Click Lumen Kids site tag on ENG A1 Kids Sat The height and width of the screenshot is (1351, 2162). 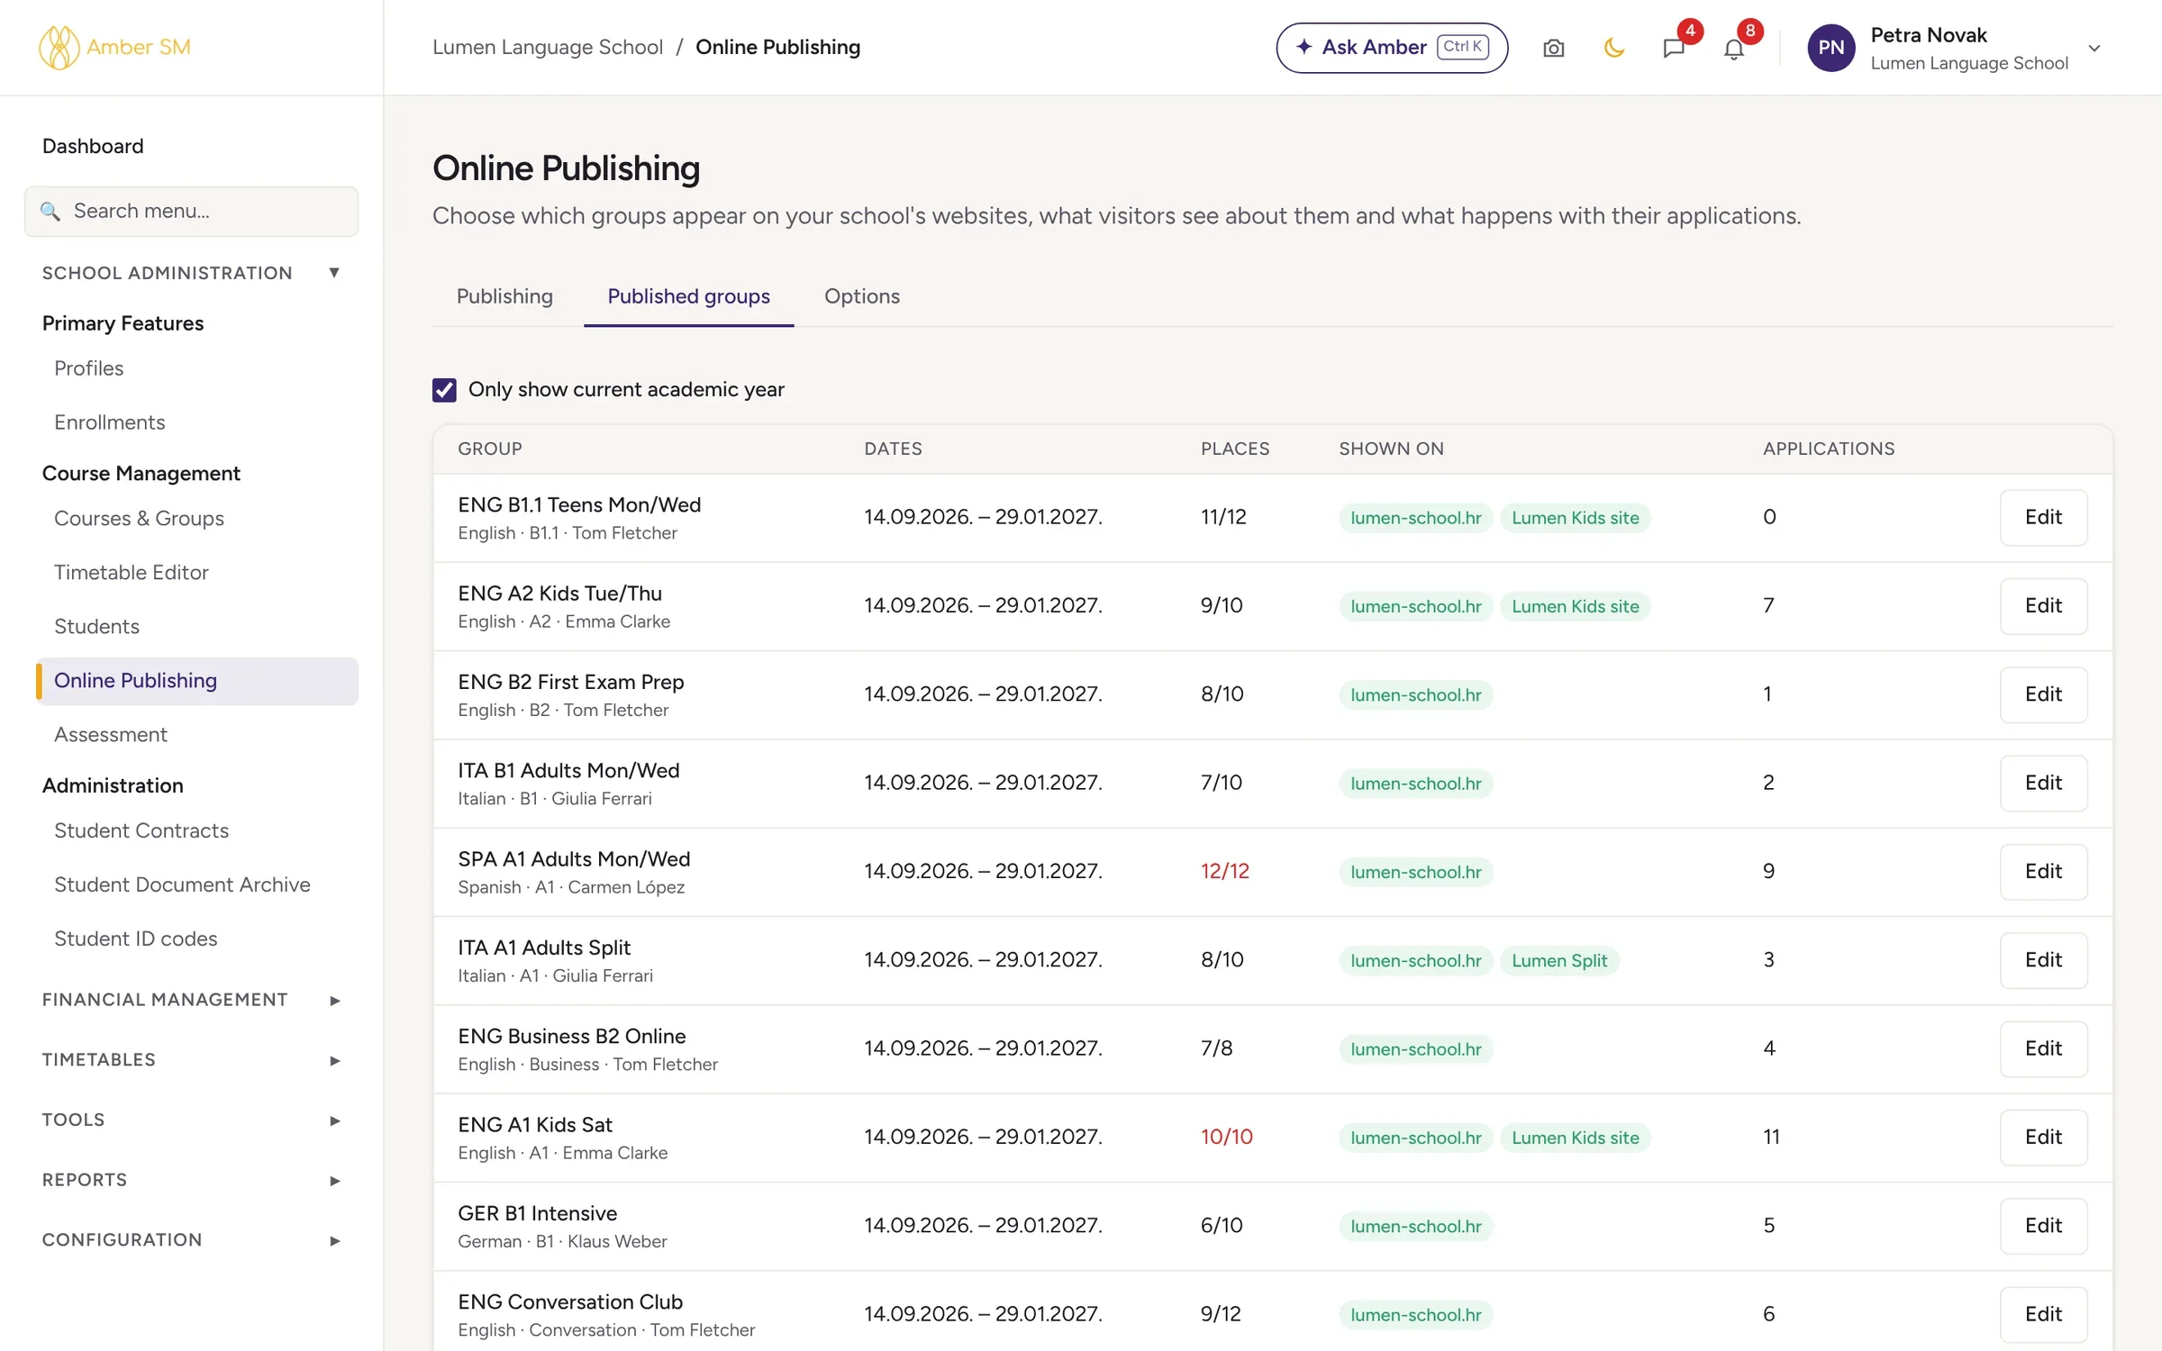point(1575,1138)
